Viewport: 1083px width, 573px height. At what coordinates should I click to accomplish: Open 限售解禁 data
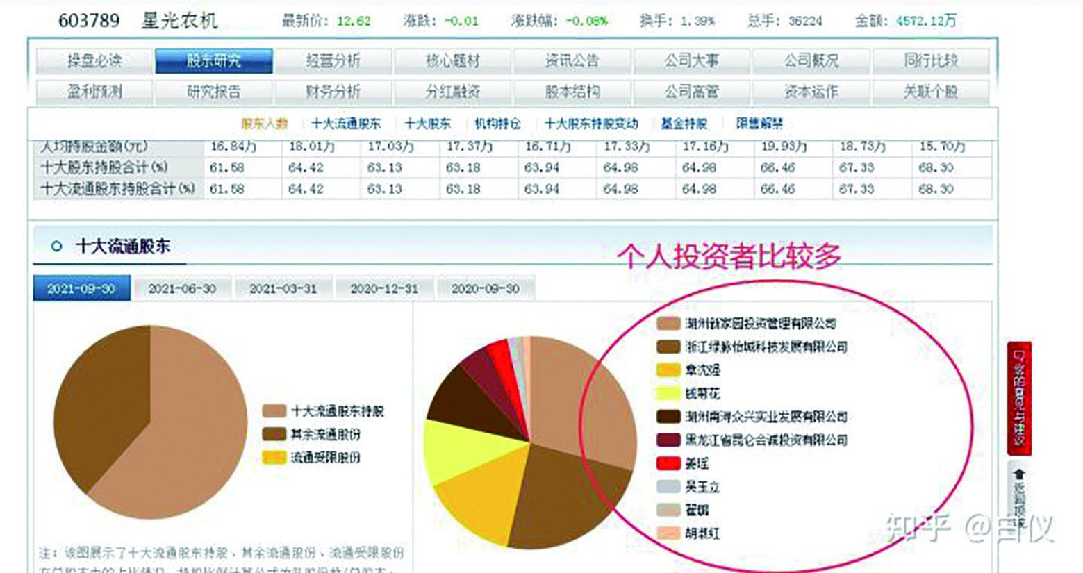(x=760, y=124)
